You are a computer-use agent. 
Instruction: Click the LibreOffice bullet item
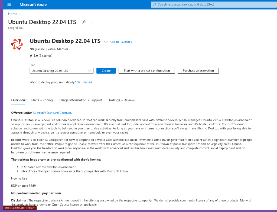tap(74, 171)
